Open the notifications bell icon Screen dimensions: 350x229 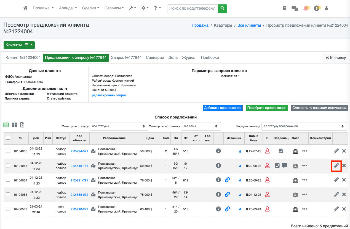306,8
